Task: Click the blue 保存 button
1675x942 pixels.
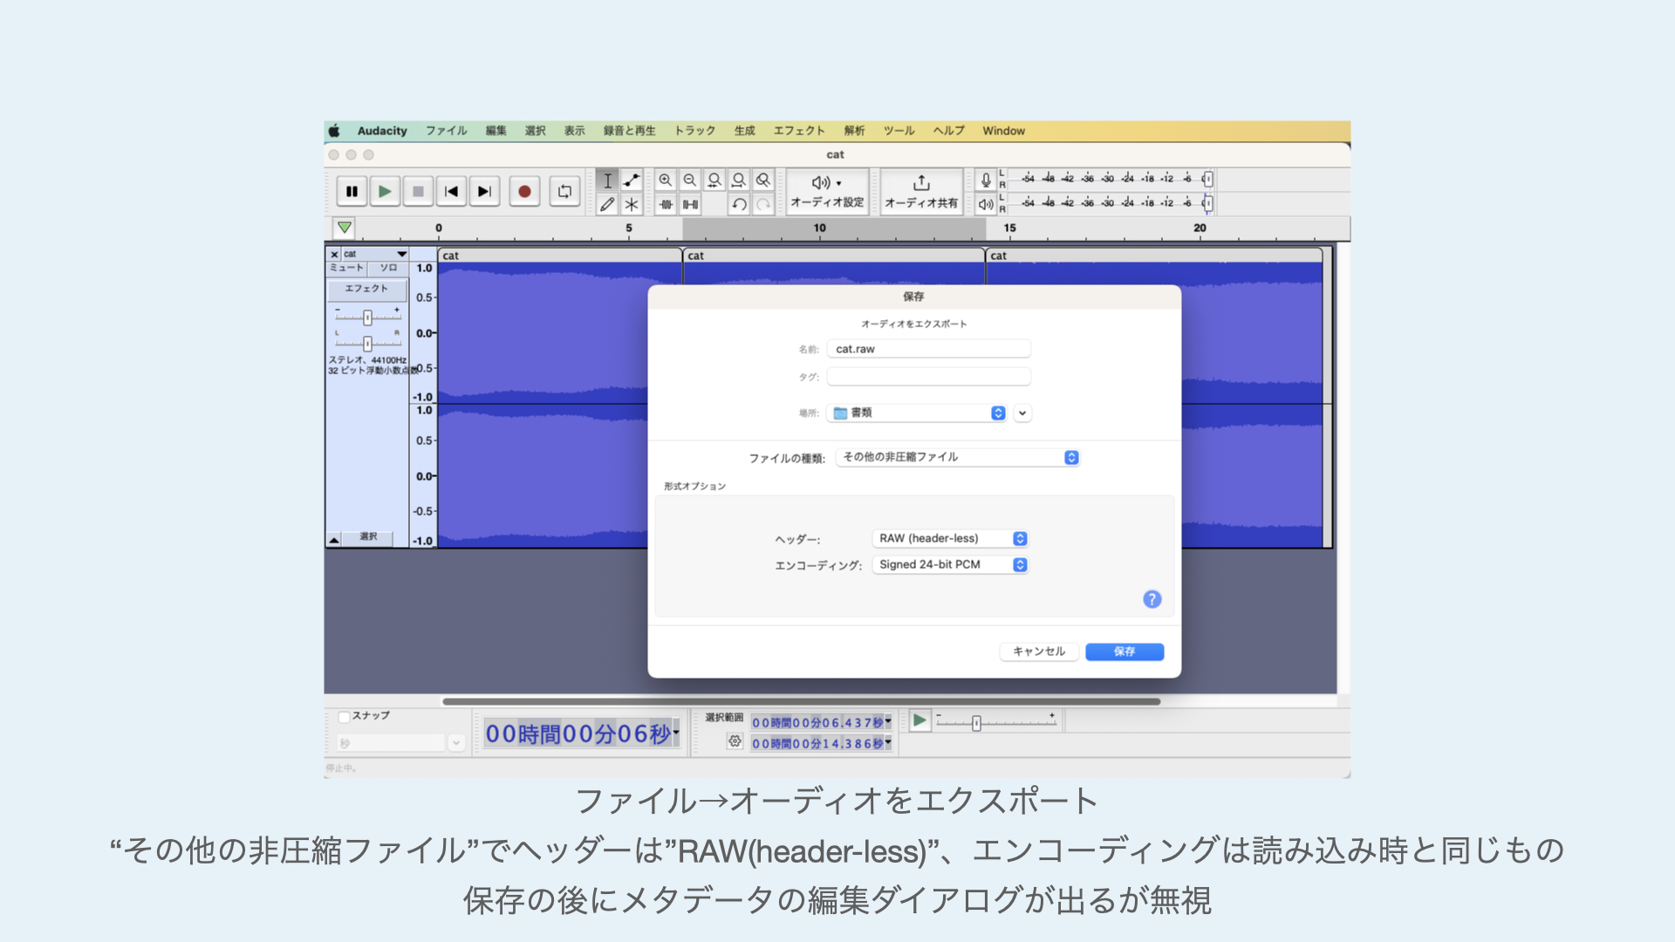Action: coord(1124,652)
